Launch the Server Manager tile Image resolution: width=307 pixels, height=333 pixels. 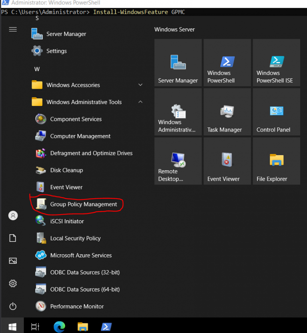click(x=178, y=63)
